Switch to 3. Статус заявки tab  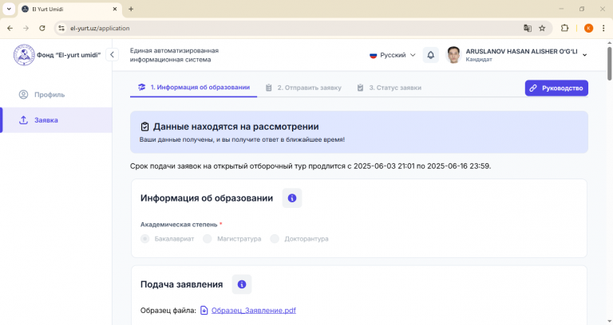pos(390,88)
